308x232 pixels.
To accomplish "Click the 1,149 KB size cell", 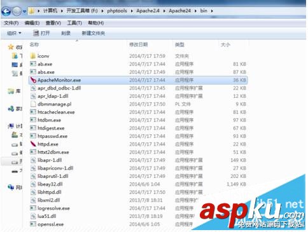I will (236, 184).
